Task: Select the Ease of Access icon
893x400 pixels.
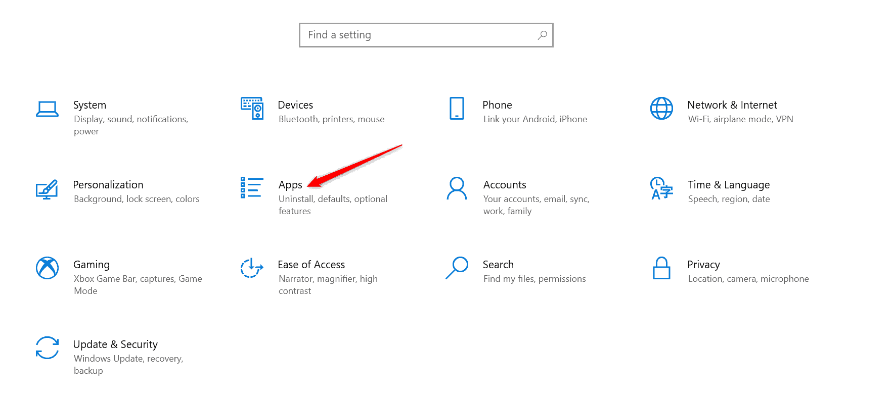Action: pos(252,268)
